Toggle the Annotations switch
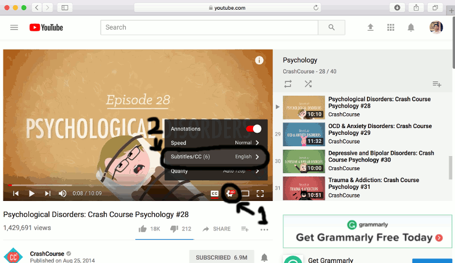The height and width of the screenshot is (263, 455). pyautogui.click(x=254, y=129)
